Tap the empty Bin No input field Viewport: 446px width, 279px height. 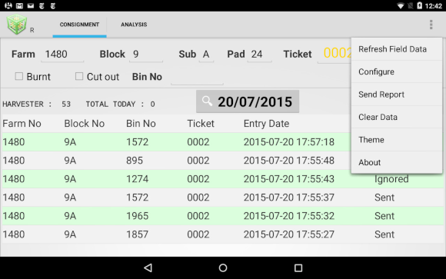pos(197,77)
